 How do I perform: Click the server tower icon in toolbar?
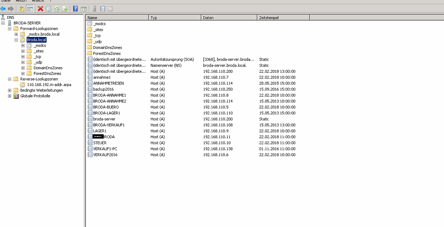(x=94, y=9)
